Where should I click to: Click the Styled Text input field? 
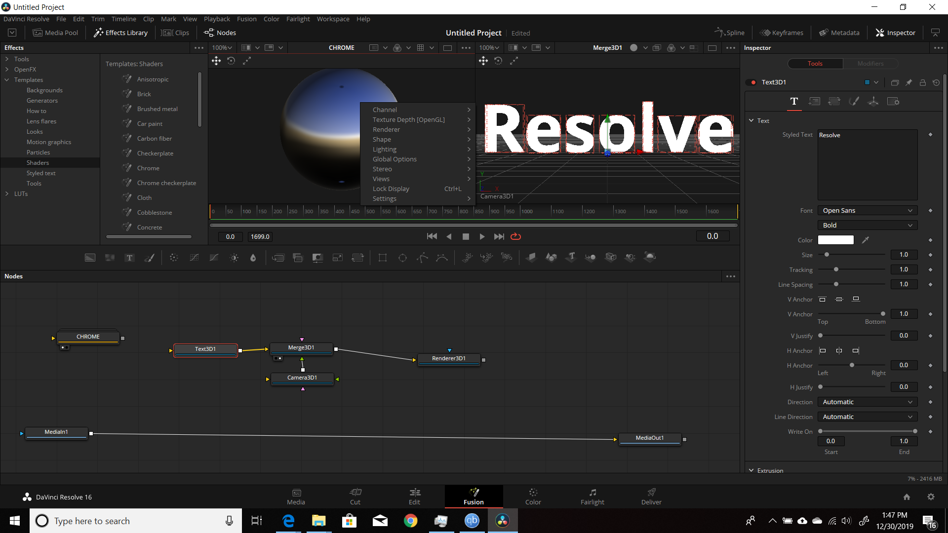[867, 164]
